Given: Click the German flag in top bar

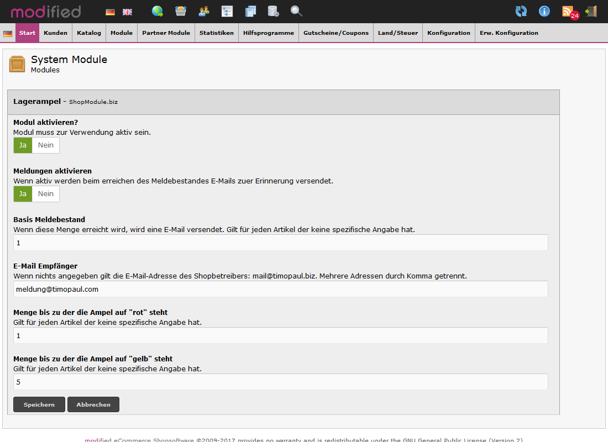Looking at the screenshot, I should (111, 12).
